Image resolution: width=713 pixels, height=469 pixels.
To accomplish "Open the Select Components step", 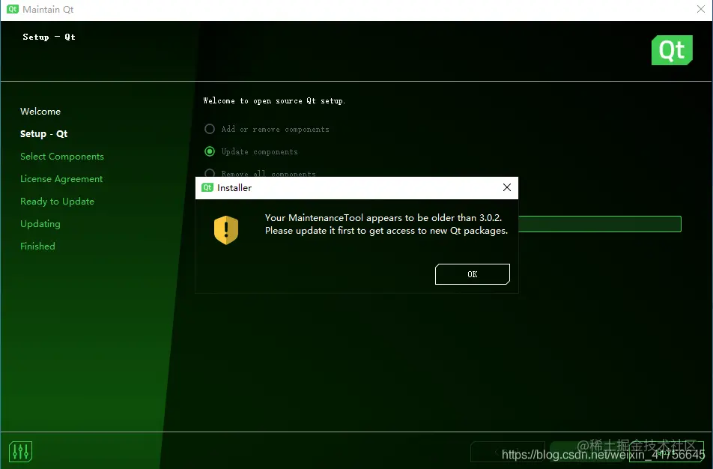I will (x=62, y=157).
